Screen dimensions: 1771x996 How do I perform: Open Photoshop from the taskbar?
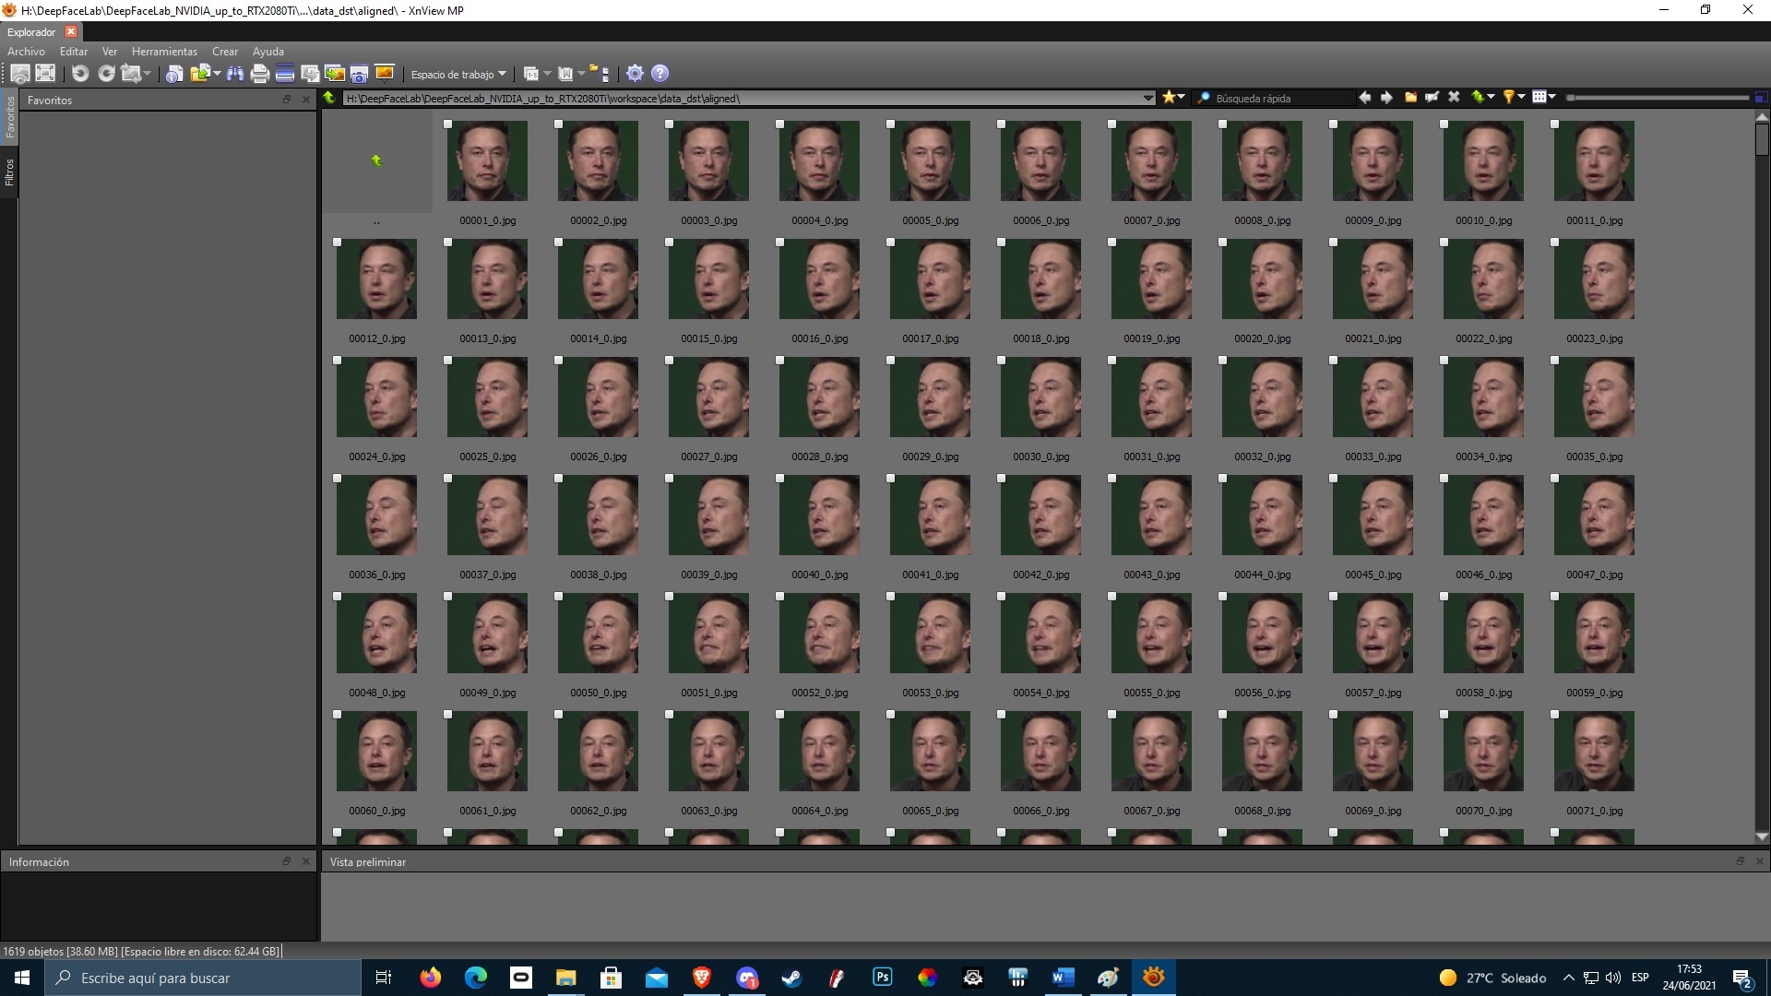[x=883, y=978]
